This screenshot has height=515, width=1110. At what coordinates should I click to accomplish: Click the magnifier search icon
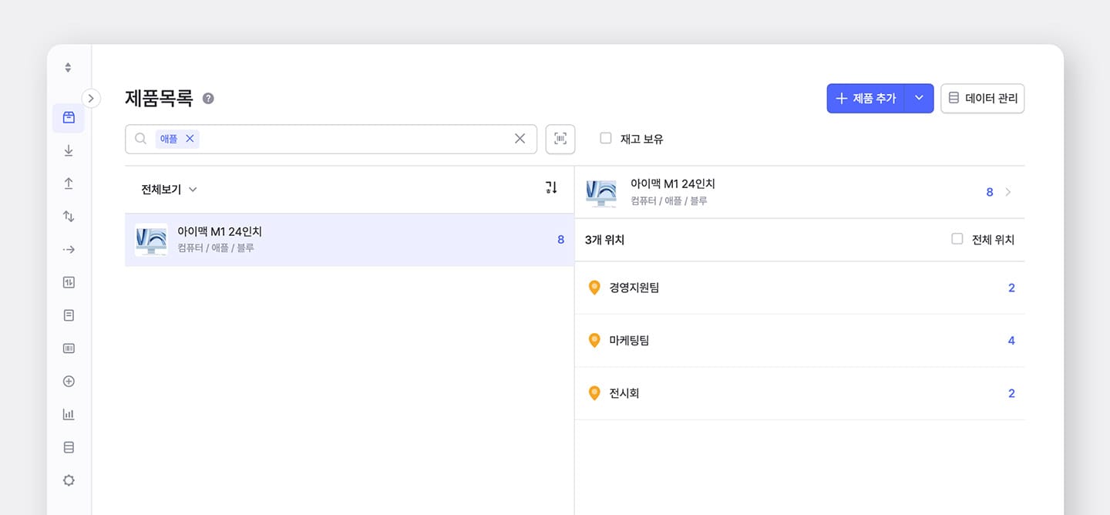coord(140,139)
